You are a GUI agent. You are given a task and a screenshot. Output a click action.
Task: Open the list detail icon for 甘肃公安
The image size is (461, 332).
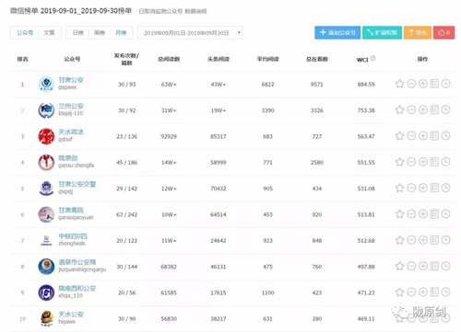(x=434, y=84)
